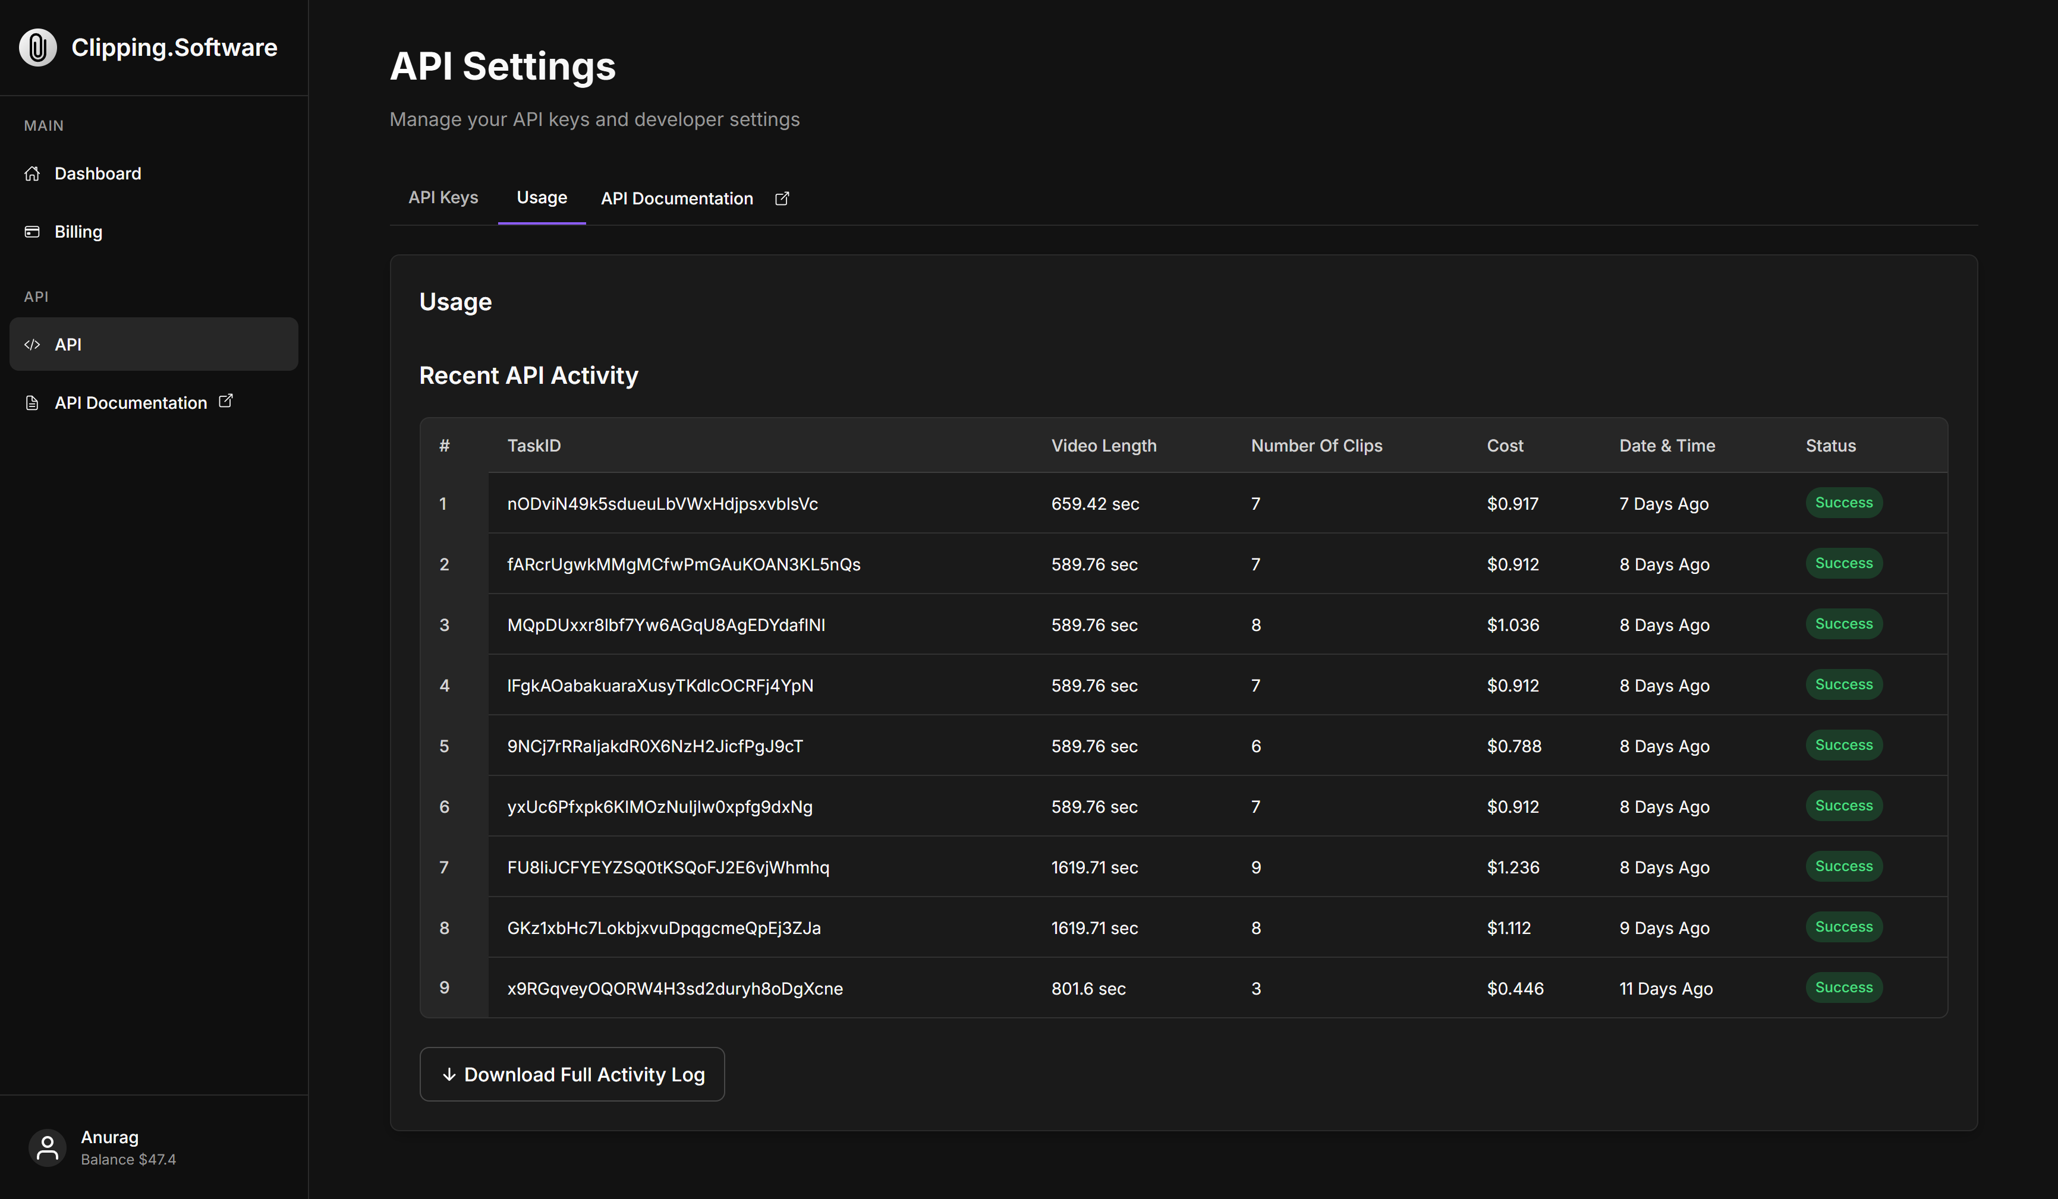2058x1199 pixels.
Task: Click the $0.446 cost value
Action: click(1515, 989)
